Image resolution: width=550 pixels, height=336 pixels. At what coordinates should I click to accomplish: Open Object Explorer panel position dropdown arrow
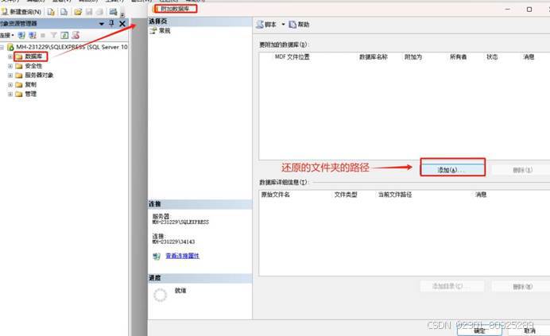click(x=102, y=24)
